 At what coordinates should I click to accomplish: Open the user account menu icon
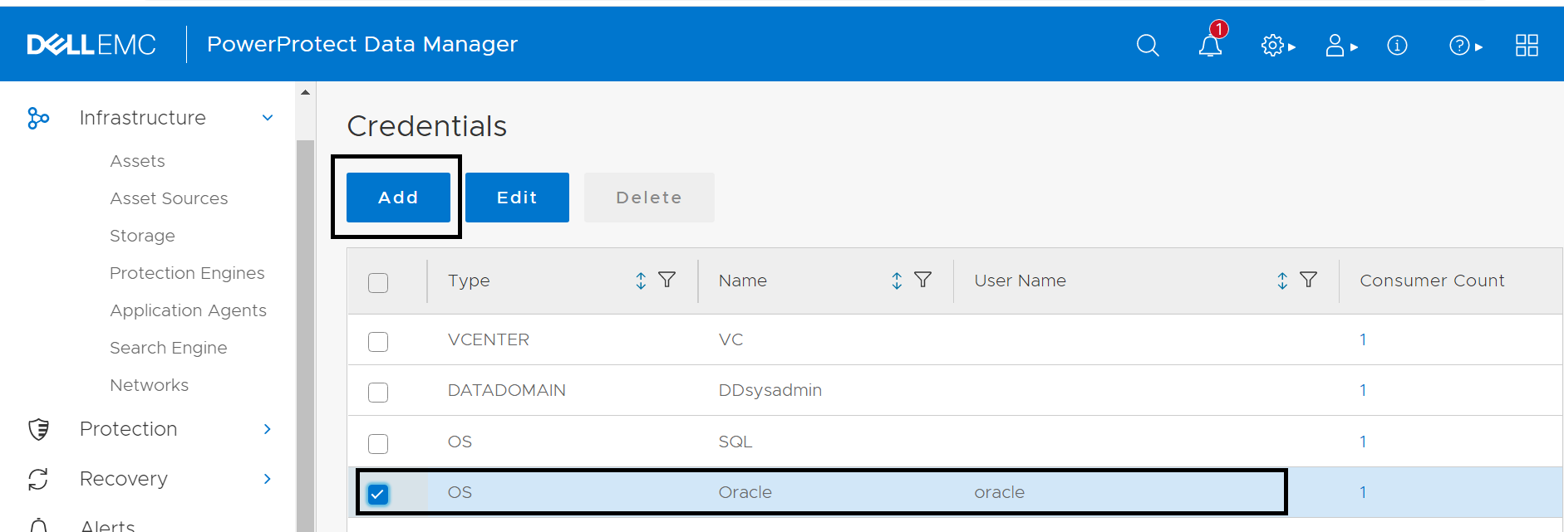pos(1340,46)
